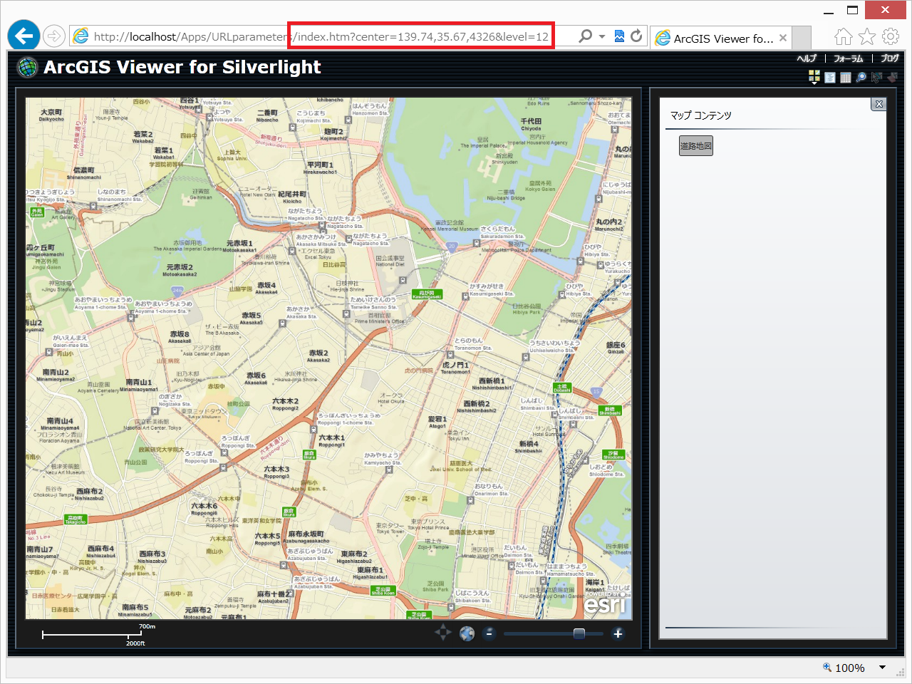This screenshot has height=684, width=912.
Task: Click the 六本木1 Roppongi1 map label
Action: pos(331,441)
